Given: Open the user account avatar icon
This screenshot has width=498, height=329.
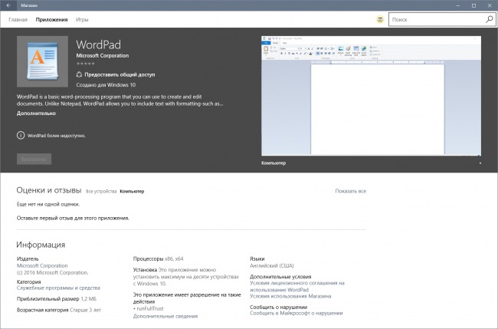Looking at the screenshot, I should pos(380,20).
